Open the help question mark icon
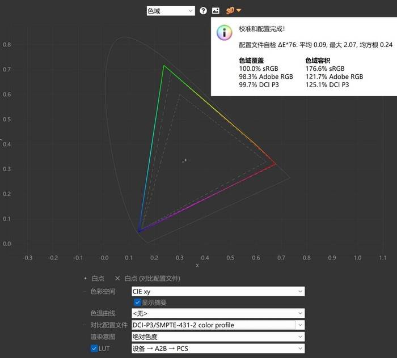Image resolution: width=397 pixels, height=358 pixels. (203, 11)
